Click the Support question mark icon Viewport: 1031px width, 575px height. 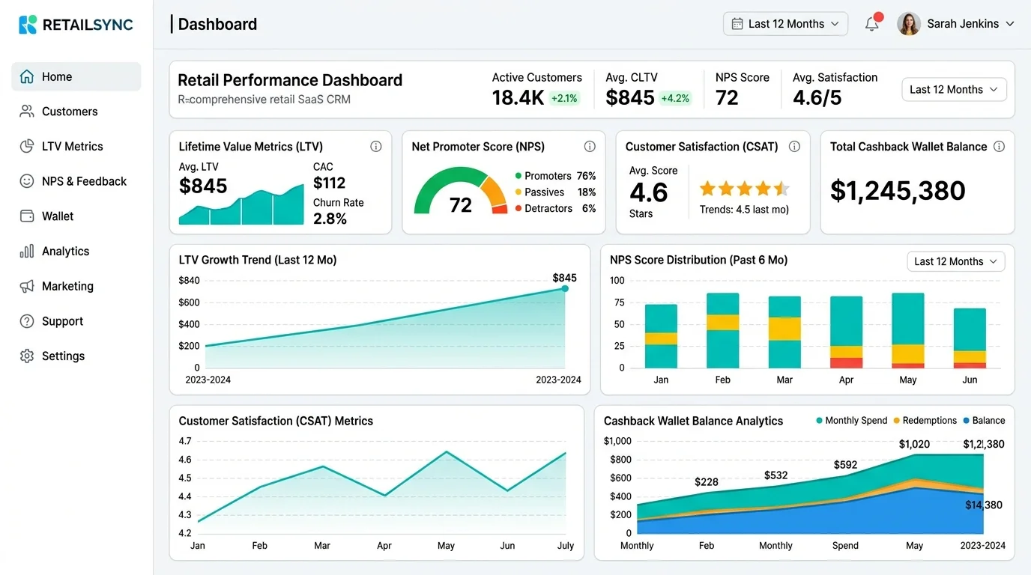point(27,321)
